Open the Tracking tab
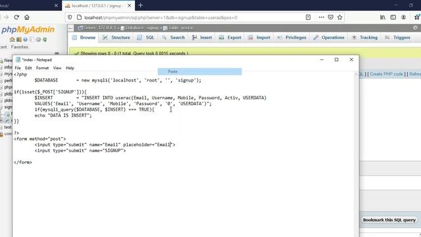This screenshot has height=237, width=421. [364, 38]
